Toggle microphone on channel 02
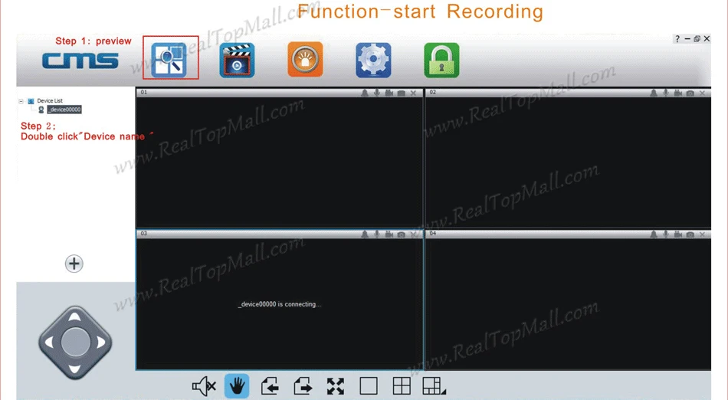Viewport: 728px width, 400px height. click(666, 93)
